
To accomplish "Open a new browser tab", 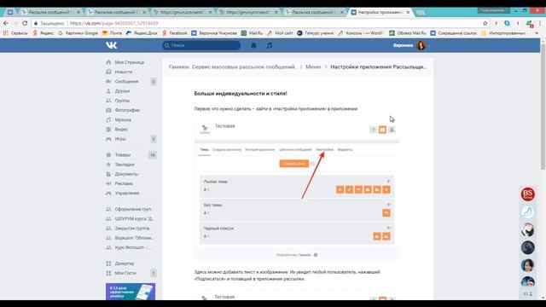I will coord(421,13).
